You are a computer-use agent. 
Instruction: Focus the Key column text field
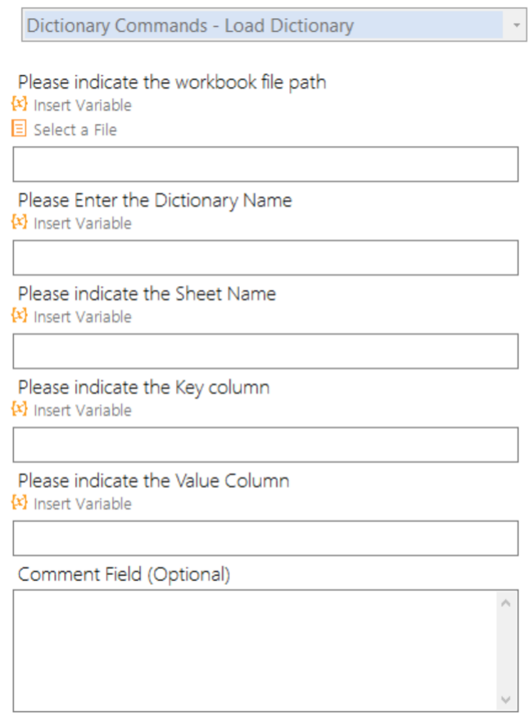[x=265, y=444]
